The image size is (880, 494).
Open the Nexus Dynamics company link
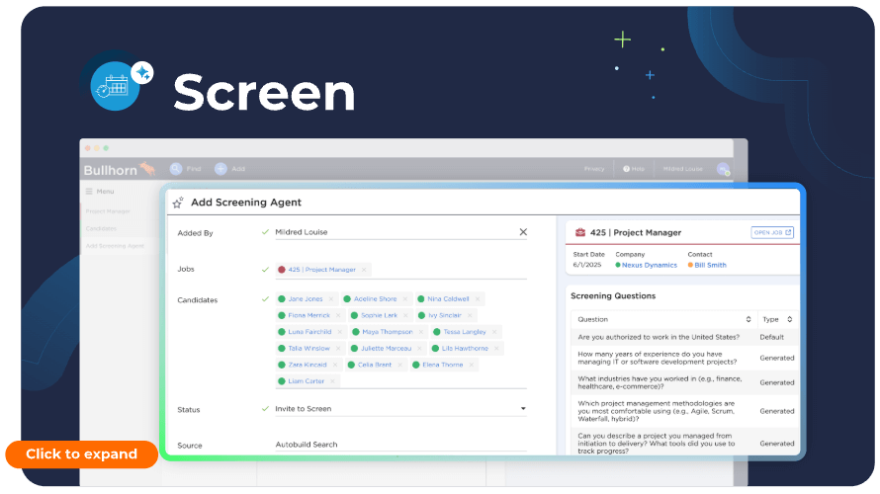[x=648, y=265]
